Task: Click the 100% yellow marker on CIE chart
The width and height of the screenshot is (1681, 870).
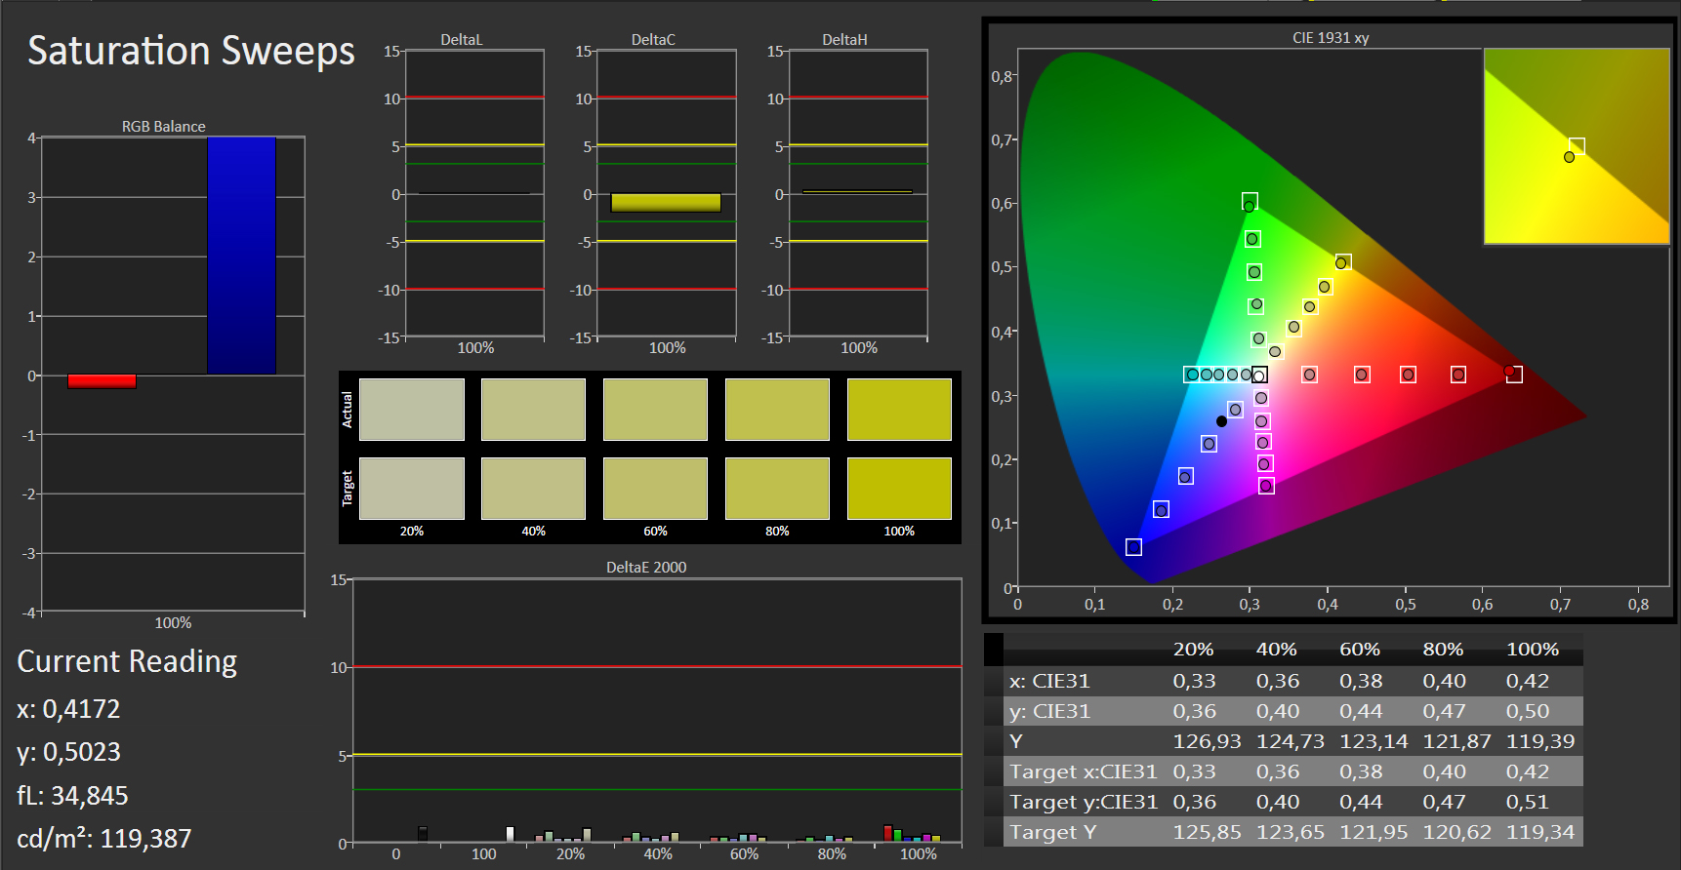Action: (x=1342, y=262)
